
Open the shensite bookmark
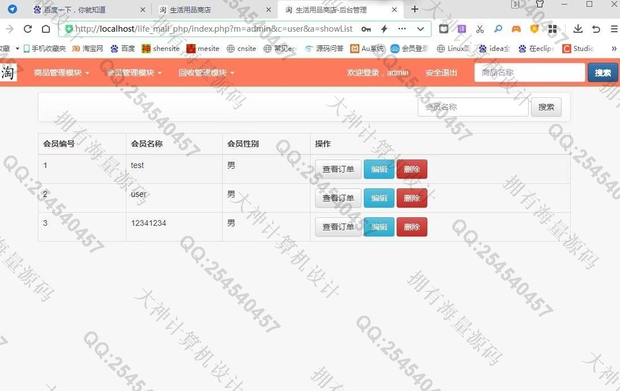pos(160,49)
